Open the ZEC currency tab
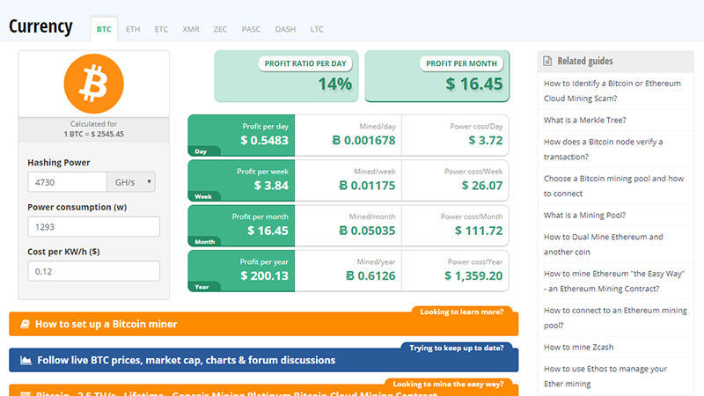The width and height of the screenshot is (704, 396). coord(220,29)
